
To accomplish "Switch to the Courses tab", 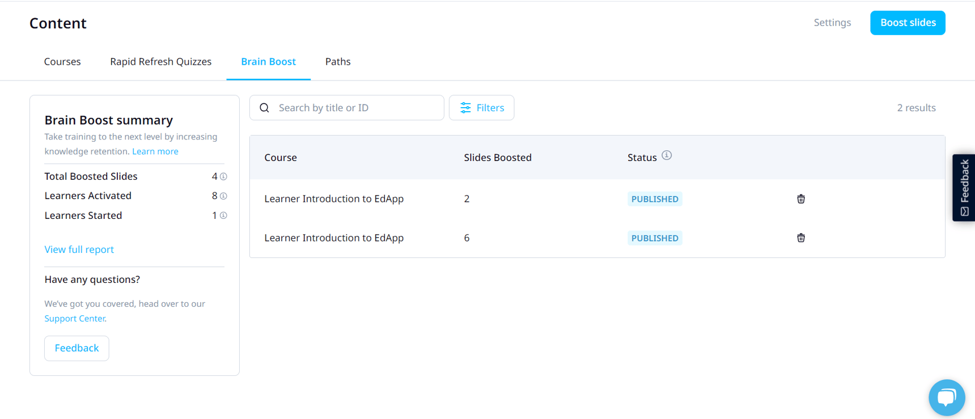I will 62,62.
